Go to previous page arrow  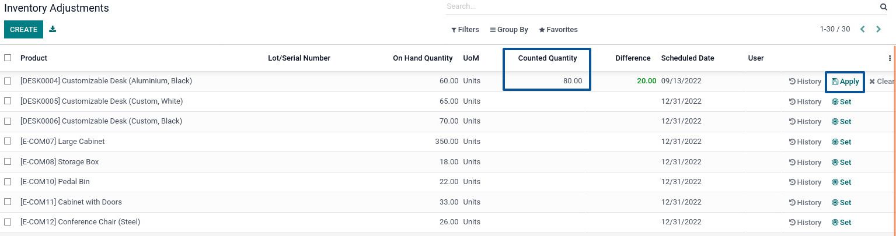tap(862, 29)
